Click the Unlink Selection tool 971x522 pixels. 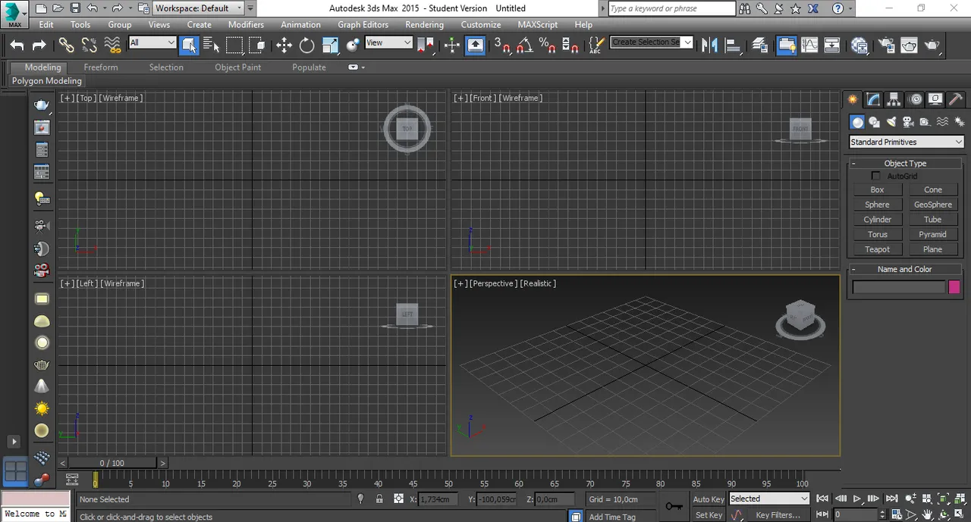point(90,45)
